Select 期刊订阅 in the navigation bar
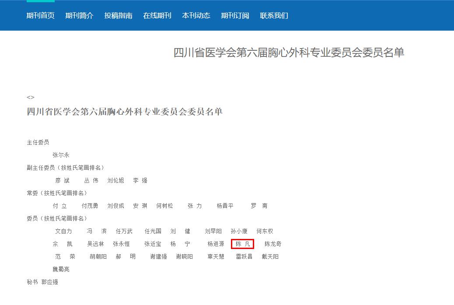 234,15
